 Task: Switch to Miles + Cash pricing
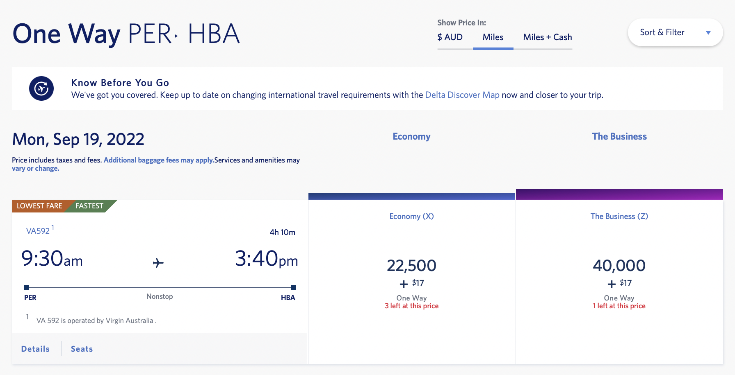[548, 37]
